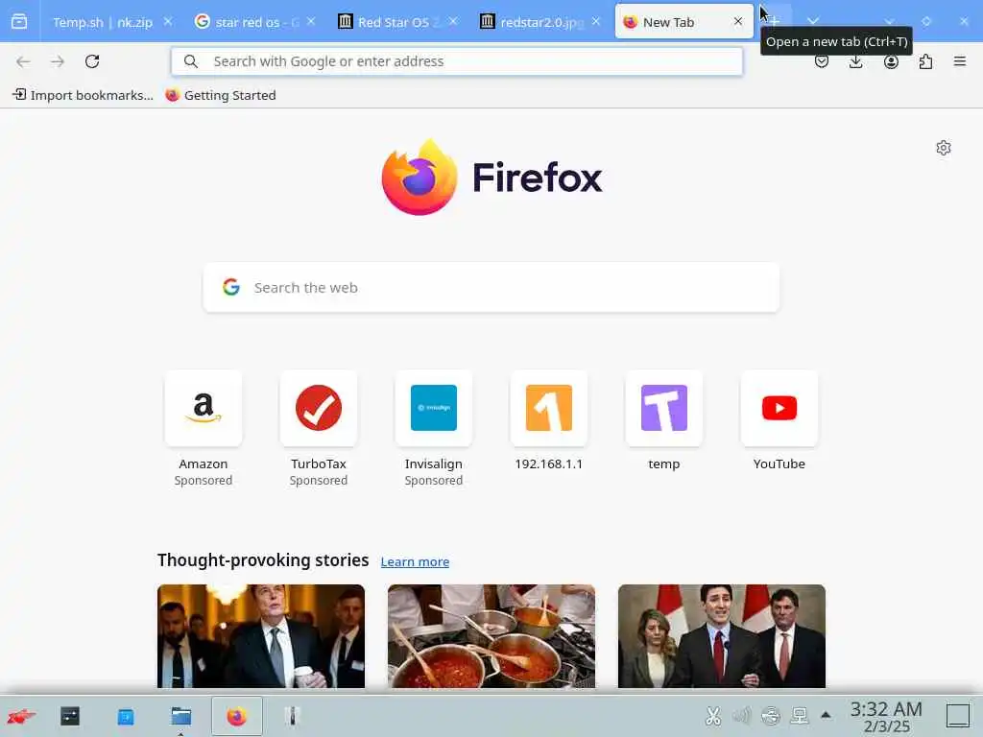Viewport: 983px width, 737px height.
Task: Switch to the redstar2.0.jpg tab
Action: [x=532, y=22]
